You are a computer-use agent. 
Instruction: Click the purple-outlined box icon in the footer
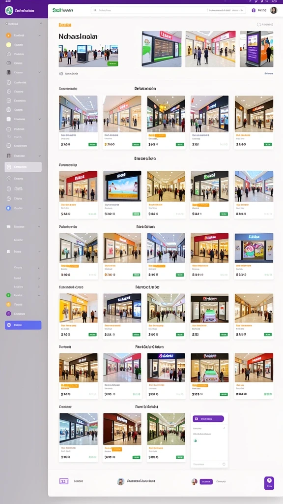click(x=64, y=481)
